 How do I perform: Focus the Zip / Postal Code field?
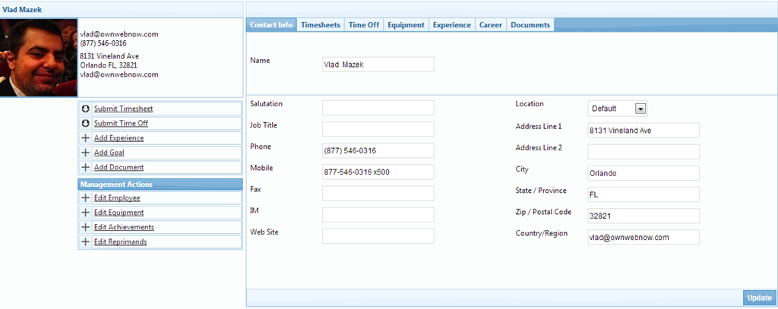point(643,216)
